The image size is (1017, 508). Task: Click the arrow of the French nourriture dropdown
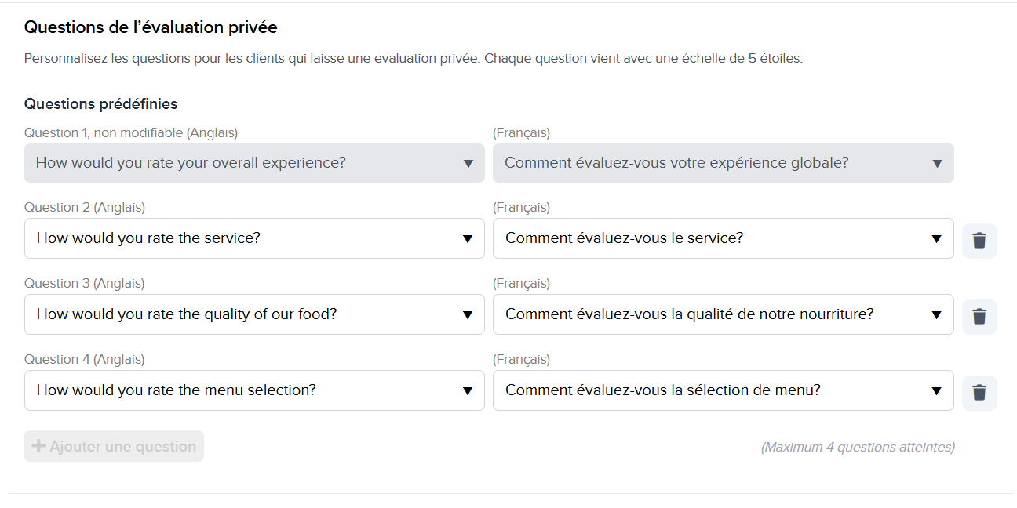pos(936,315)
